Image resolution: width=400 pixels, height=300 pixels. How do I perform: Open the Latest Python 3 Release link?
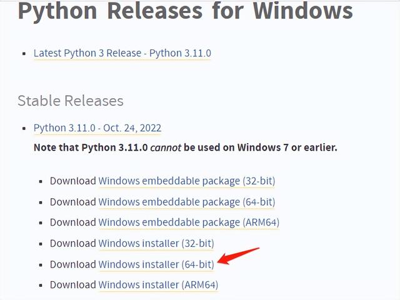[122, 53]
